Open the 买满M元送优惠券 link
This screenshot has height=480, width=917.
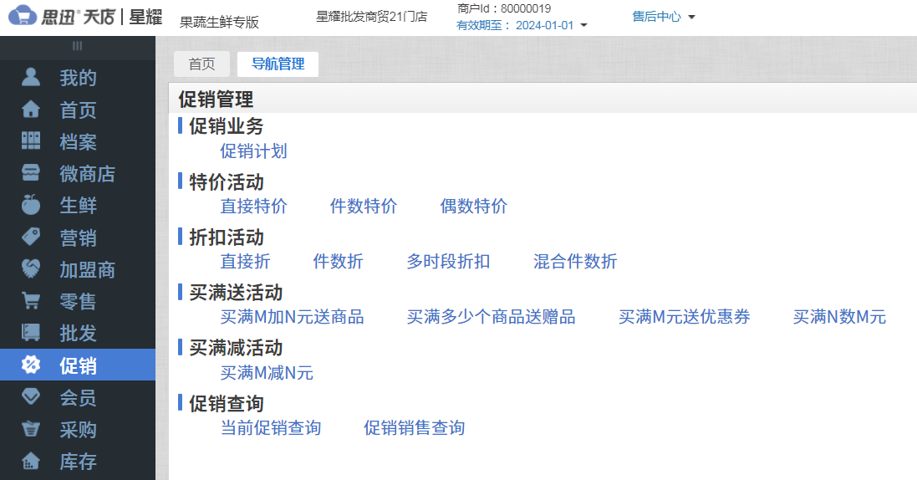(x=685, y=317)
